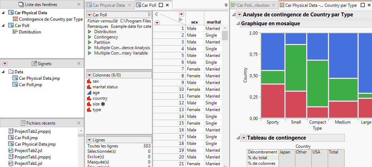The image size is (372, 167).
Task: Open Car Physical Data.jmp bookmark
Action: (x=39, y=78)
